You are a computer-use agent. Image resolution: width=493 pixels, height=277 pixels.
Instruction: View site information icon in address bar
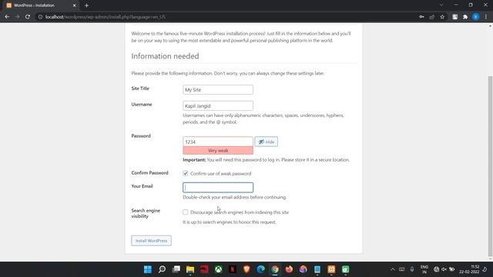40,17
